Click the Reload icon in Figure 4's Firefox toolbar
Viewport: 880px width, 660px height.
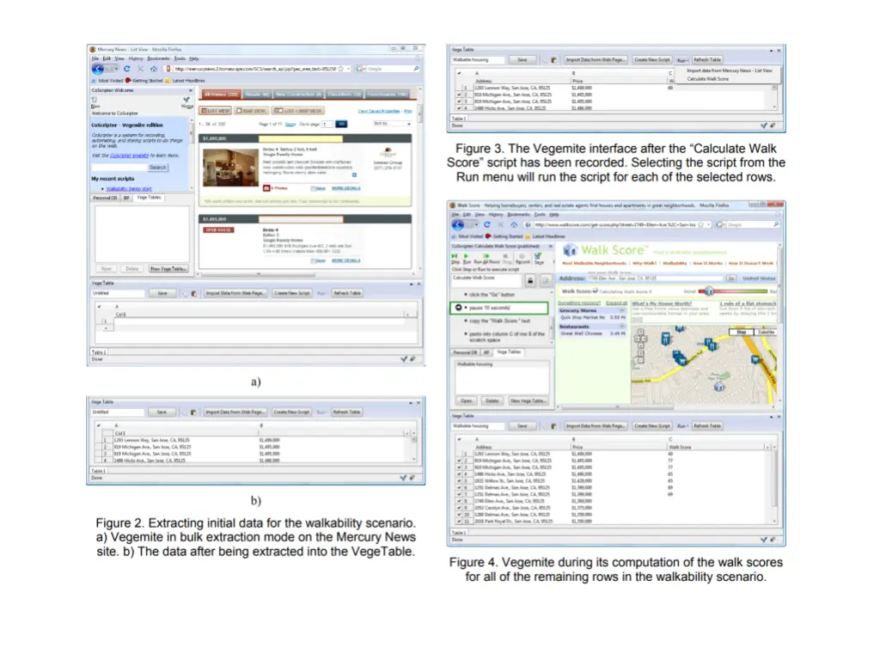tap(487, 224)
